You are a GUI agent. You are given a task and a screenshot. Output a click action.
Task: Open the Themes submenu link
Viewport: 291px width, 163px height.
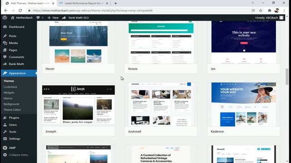point(9,81)
